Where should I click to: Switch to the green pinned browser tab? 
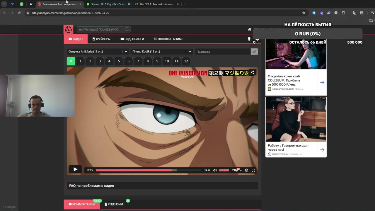(22, 4)
